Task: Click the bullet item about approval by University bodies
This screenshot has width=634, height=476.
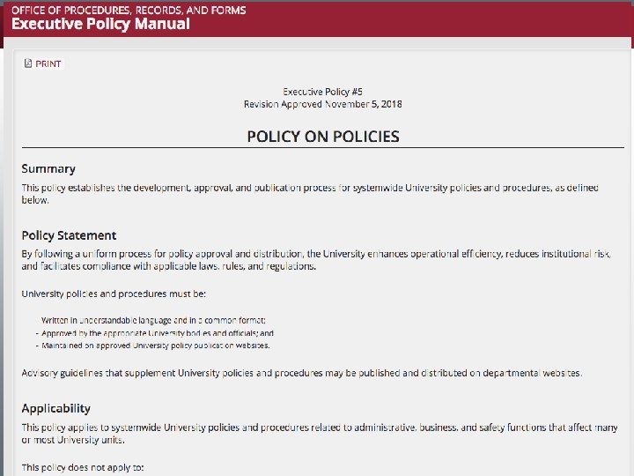Action: [155, 333]
